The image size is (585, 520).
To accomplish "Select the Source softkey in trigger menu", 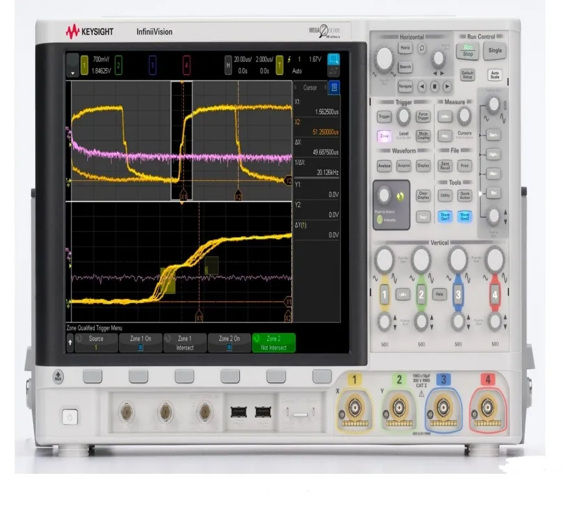I will [x=96, y=341].
